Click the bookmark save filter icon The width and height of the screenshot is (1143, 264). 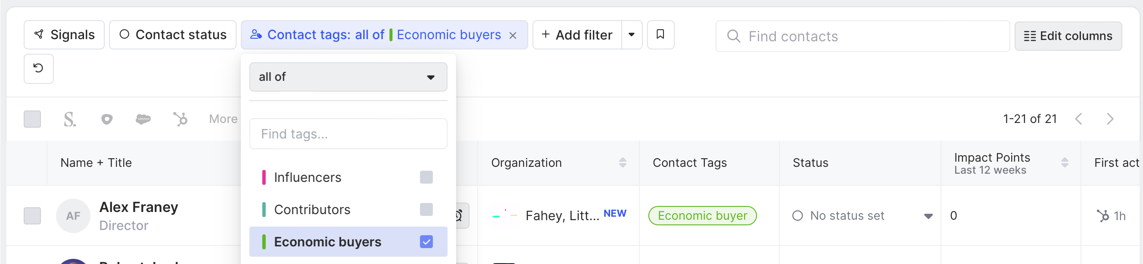tap(660, 34)
